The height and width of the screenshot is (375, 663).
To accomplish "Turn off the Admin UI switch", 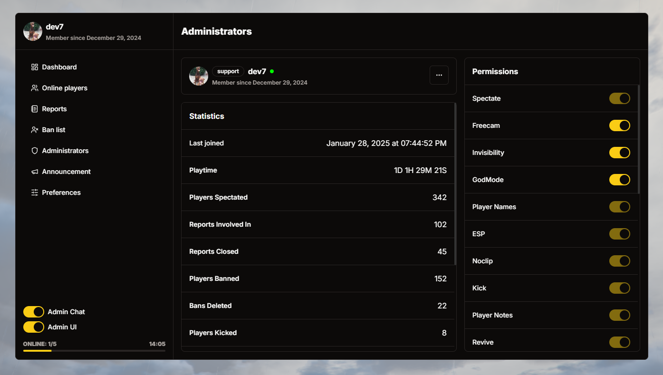I will (33, 327).
